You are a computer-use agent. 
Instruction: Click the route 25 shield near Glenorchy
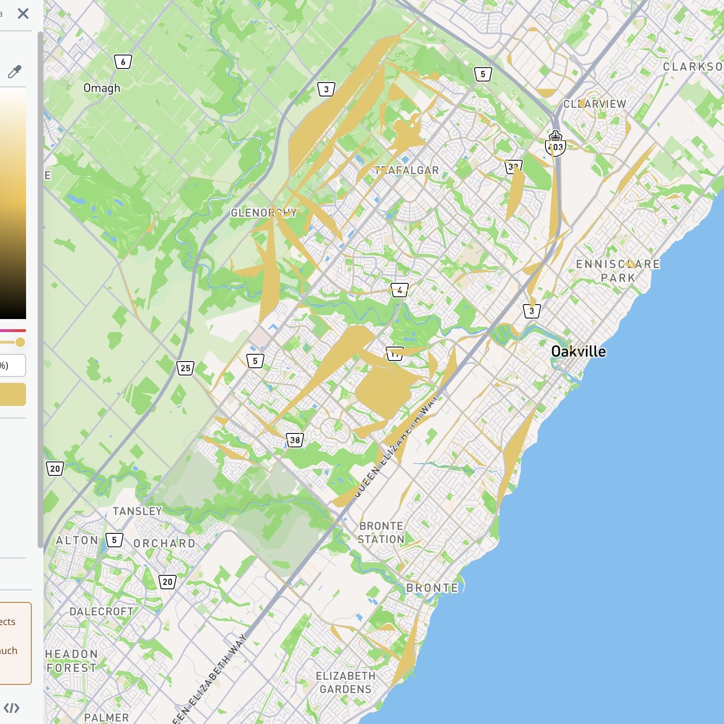pos(185,368)
